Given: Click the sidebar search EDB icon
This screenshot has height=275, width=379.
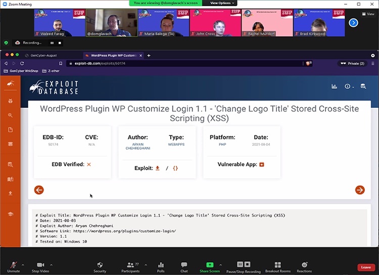Looking at the screenshot, I should 11,164.
